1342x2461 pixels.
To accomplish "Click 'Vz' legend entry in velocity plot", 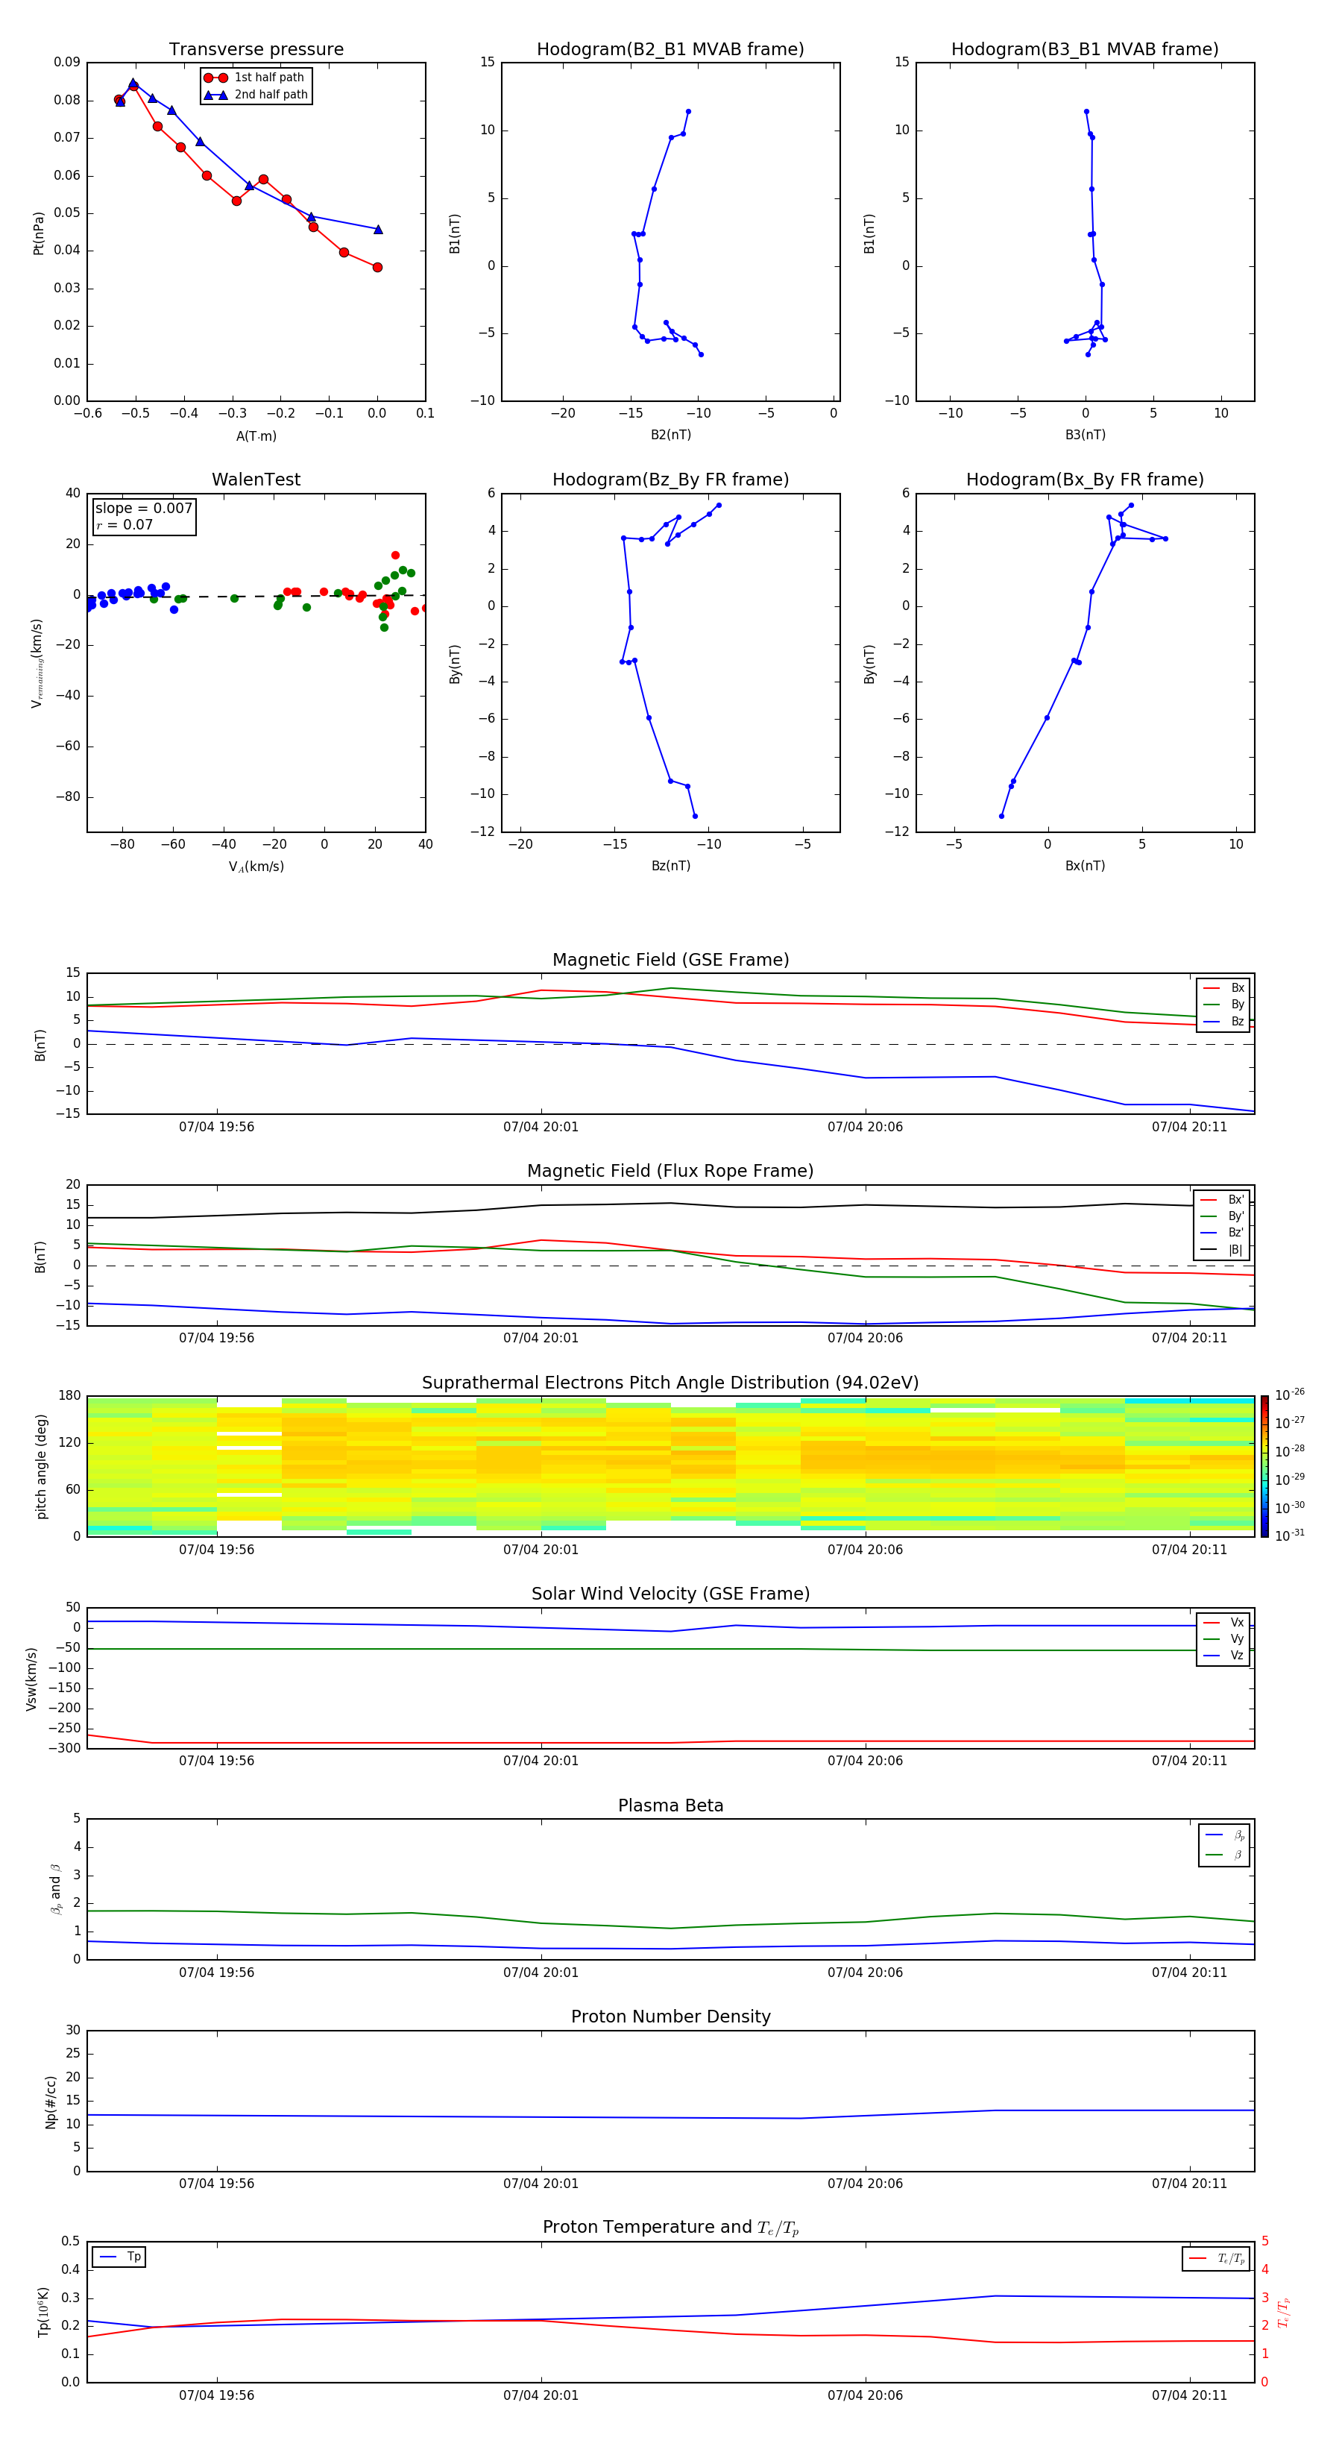I will point(1223,1656).
